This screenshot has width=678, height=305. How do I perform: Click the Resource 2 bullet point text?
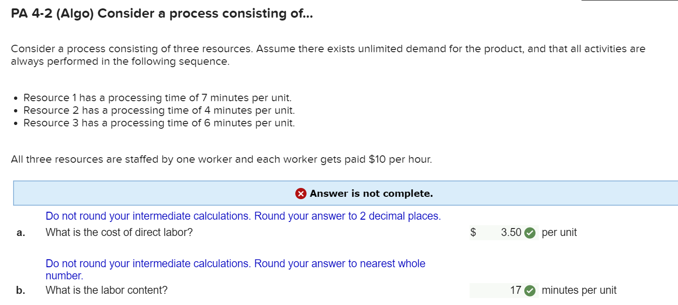pos(159,110)
